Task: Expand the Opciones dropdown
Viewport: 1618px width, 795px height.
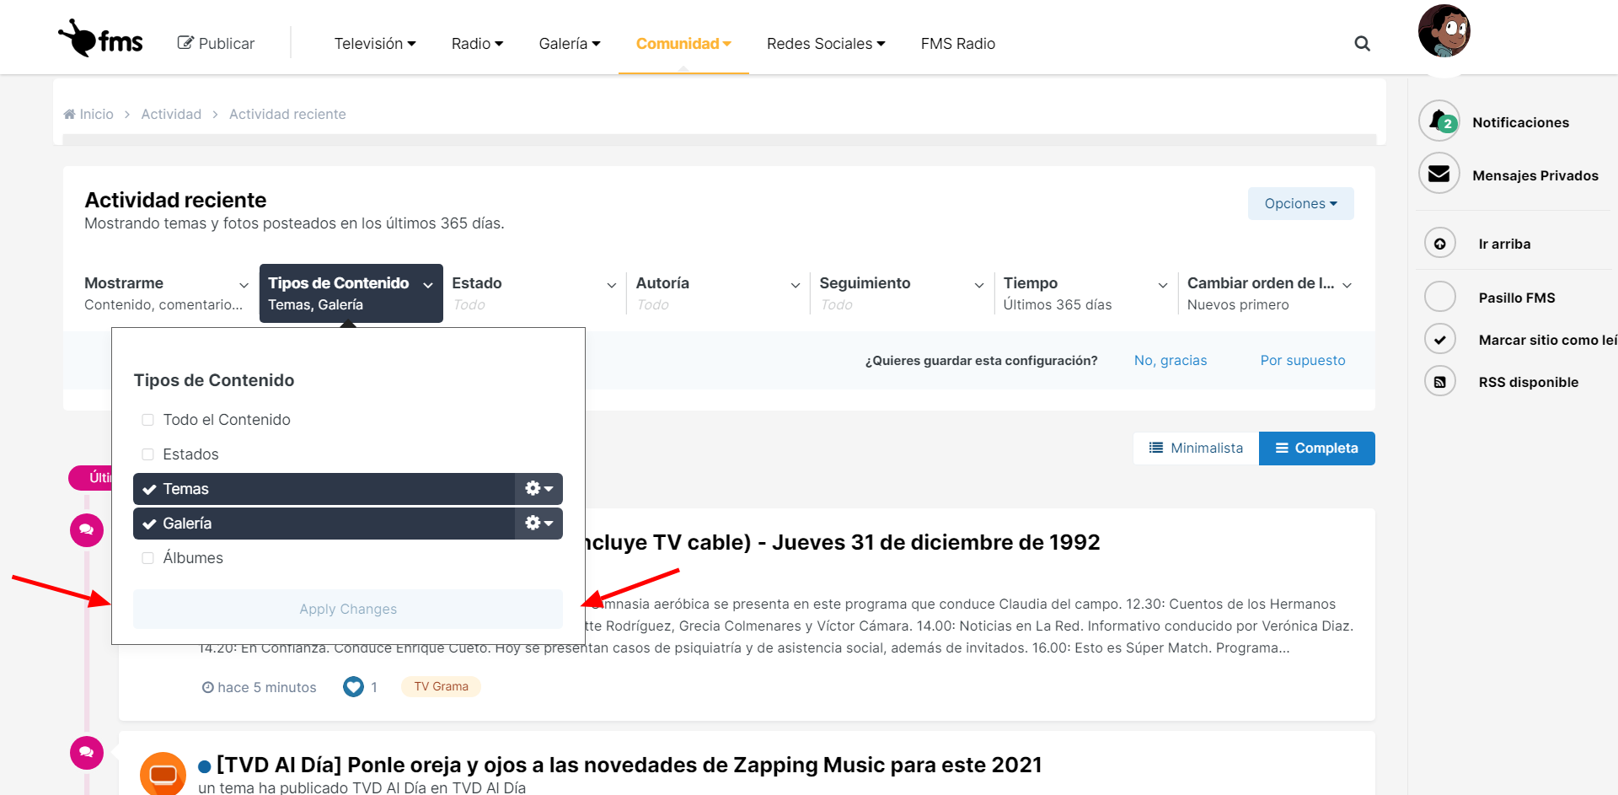Action: pos(1300,203)
